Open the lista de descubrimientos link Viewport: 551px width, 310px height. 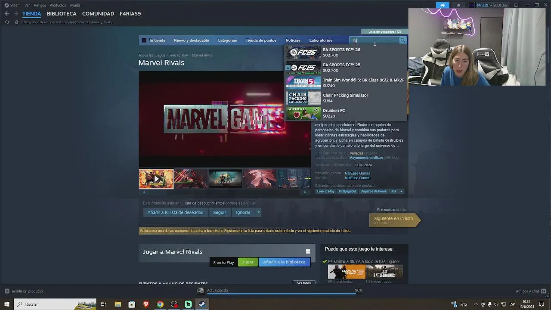coord(204,203)
